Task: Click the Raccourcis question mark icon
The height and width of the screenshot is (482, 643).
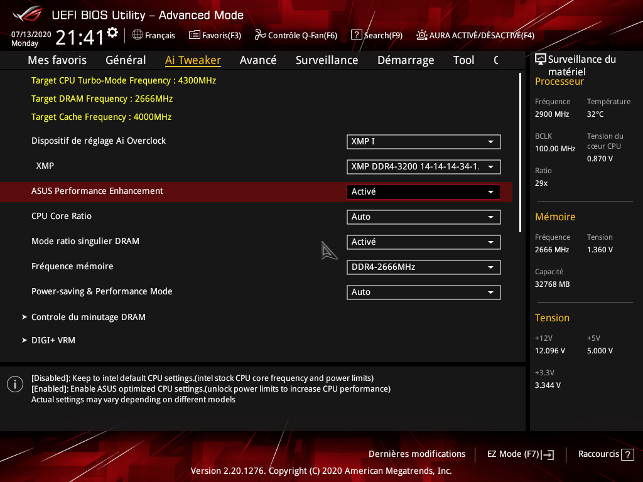Action: 627,454
